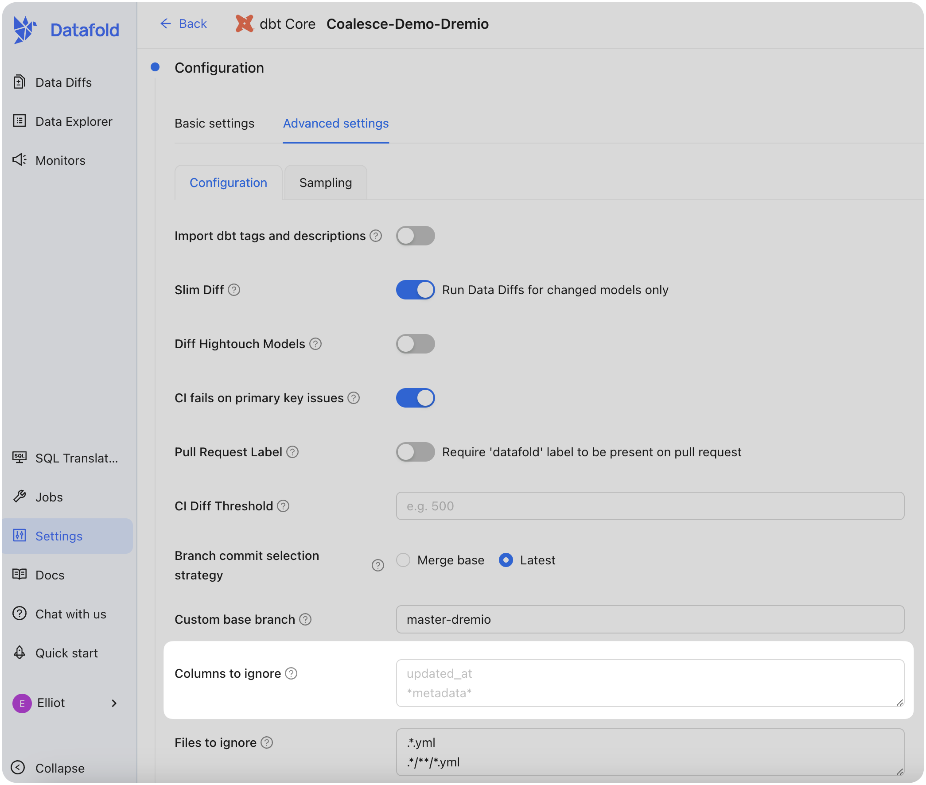The image size is (926, 785).
Task: Go Back to integrations list
Action: [x=183, y=23]
